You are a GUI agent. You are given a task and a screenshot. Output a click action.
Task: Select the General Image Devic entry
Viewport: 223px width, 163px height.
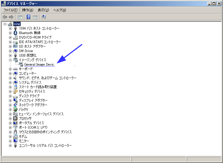pyautogui.click(x=39, y=64)
